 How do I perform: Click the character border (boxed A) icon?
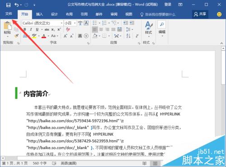86,23
